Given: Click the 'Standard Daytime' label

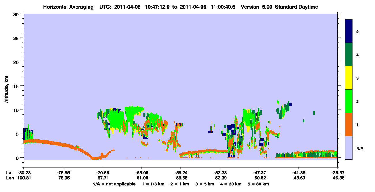Looking at the screenshot, I should tap(297, 7).
